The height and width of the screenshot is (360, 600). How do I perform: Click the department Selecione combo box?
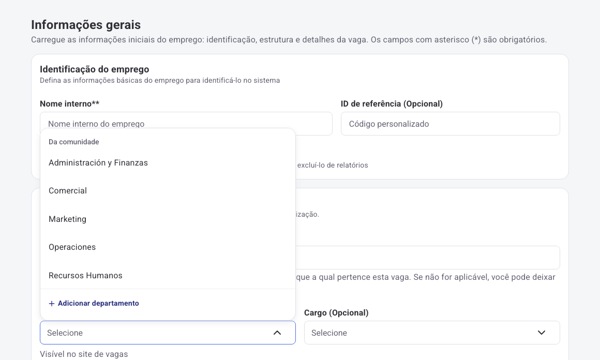(168, 333)
